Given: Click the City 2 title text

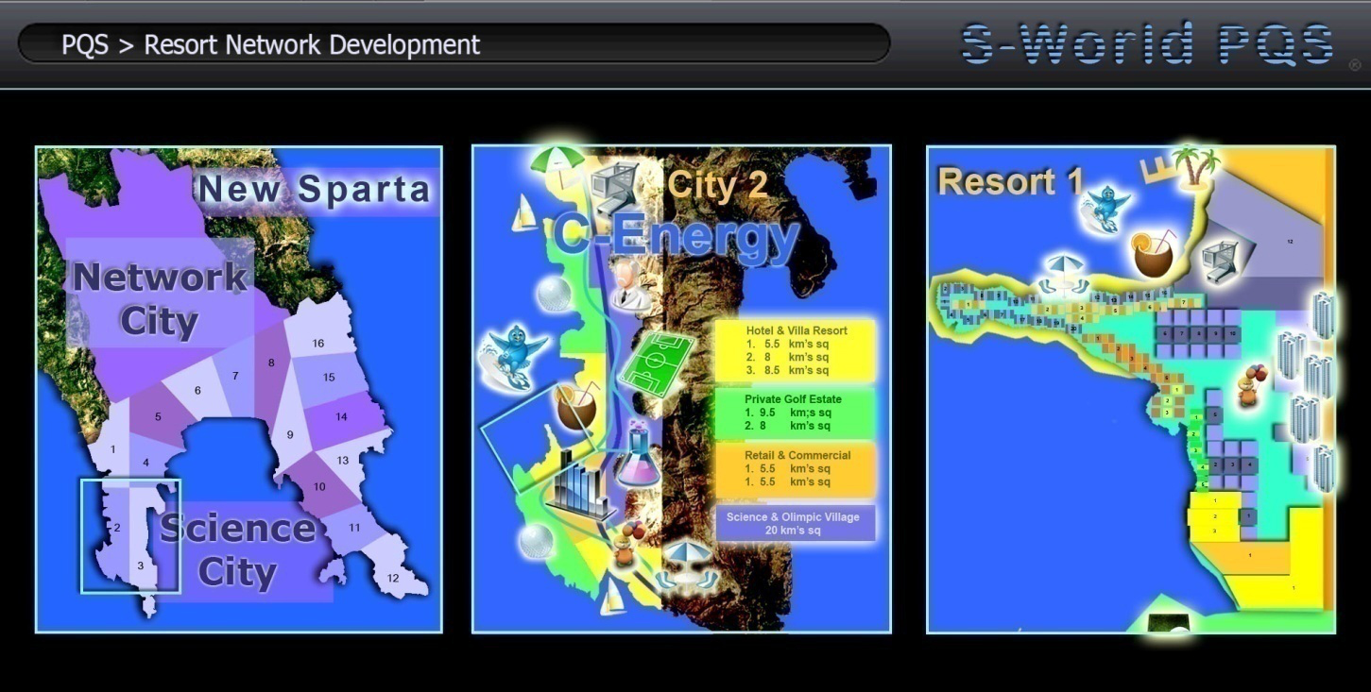Looking at the screenshot, I should (x=717, y=185).
